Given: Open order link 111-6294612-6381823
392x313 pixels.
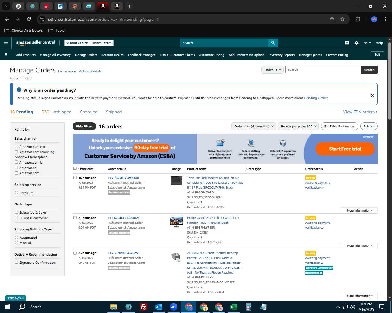Looking at the screenshot, I should (123, 218).
